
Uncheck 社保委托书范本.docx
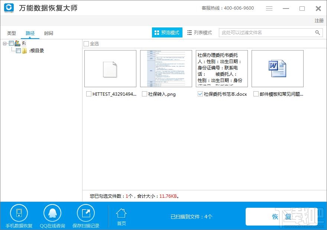(x=200, y=94)
